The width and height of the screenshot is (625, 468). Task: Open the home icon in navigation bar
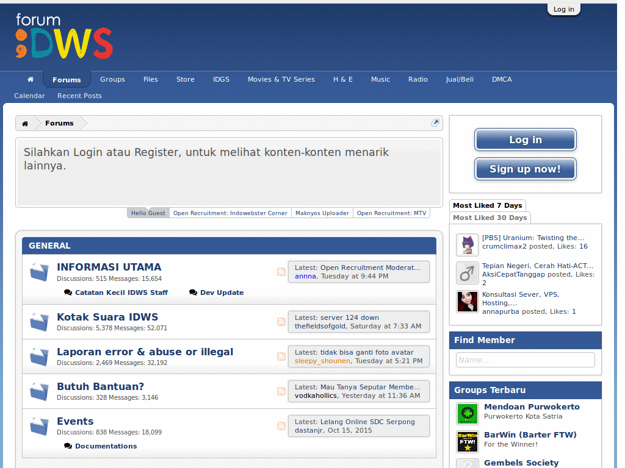click(x=31, y=79)
